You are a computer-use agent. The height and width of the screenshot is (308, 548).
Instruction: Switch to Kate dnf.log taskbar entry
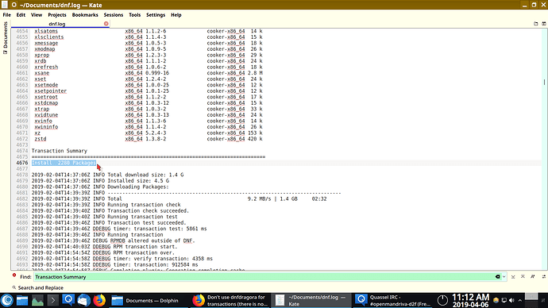311,300
